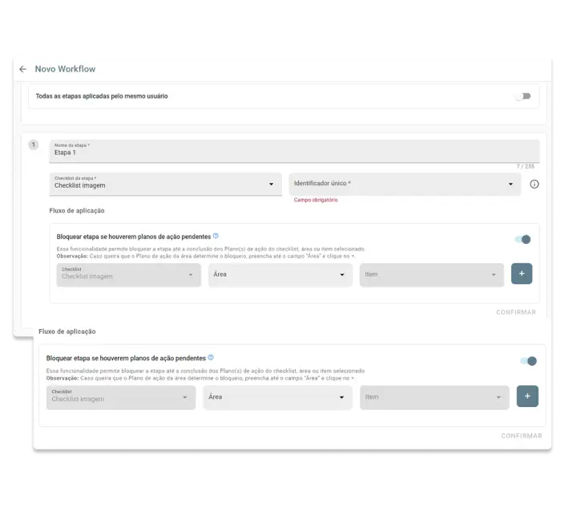Click CONFIRMAR in the main form
The height and width of the screenshot is (512, 565).
[515, 312]
